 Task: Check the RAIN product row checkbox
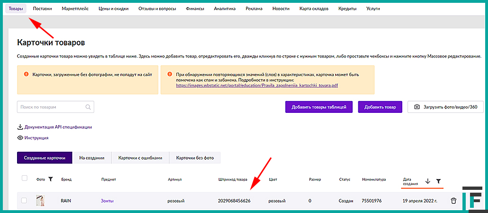click(x=24, y=201)
